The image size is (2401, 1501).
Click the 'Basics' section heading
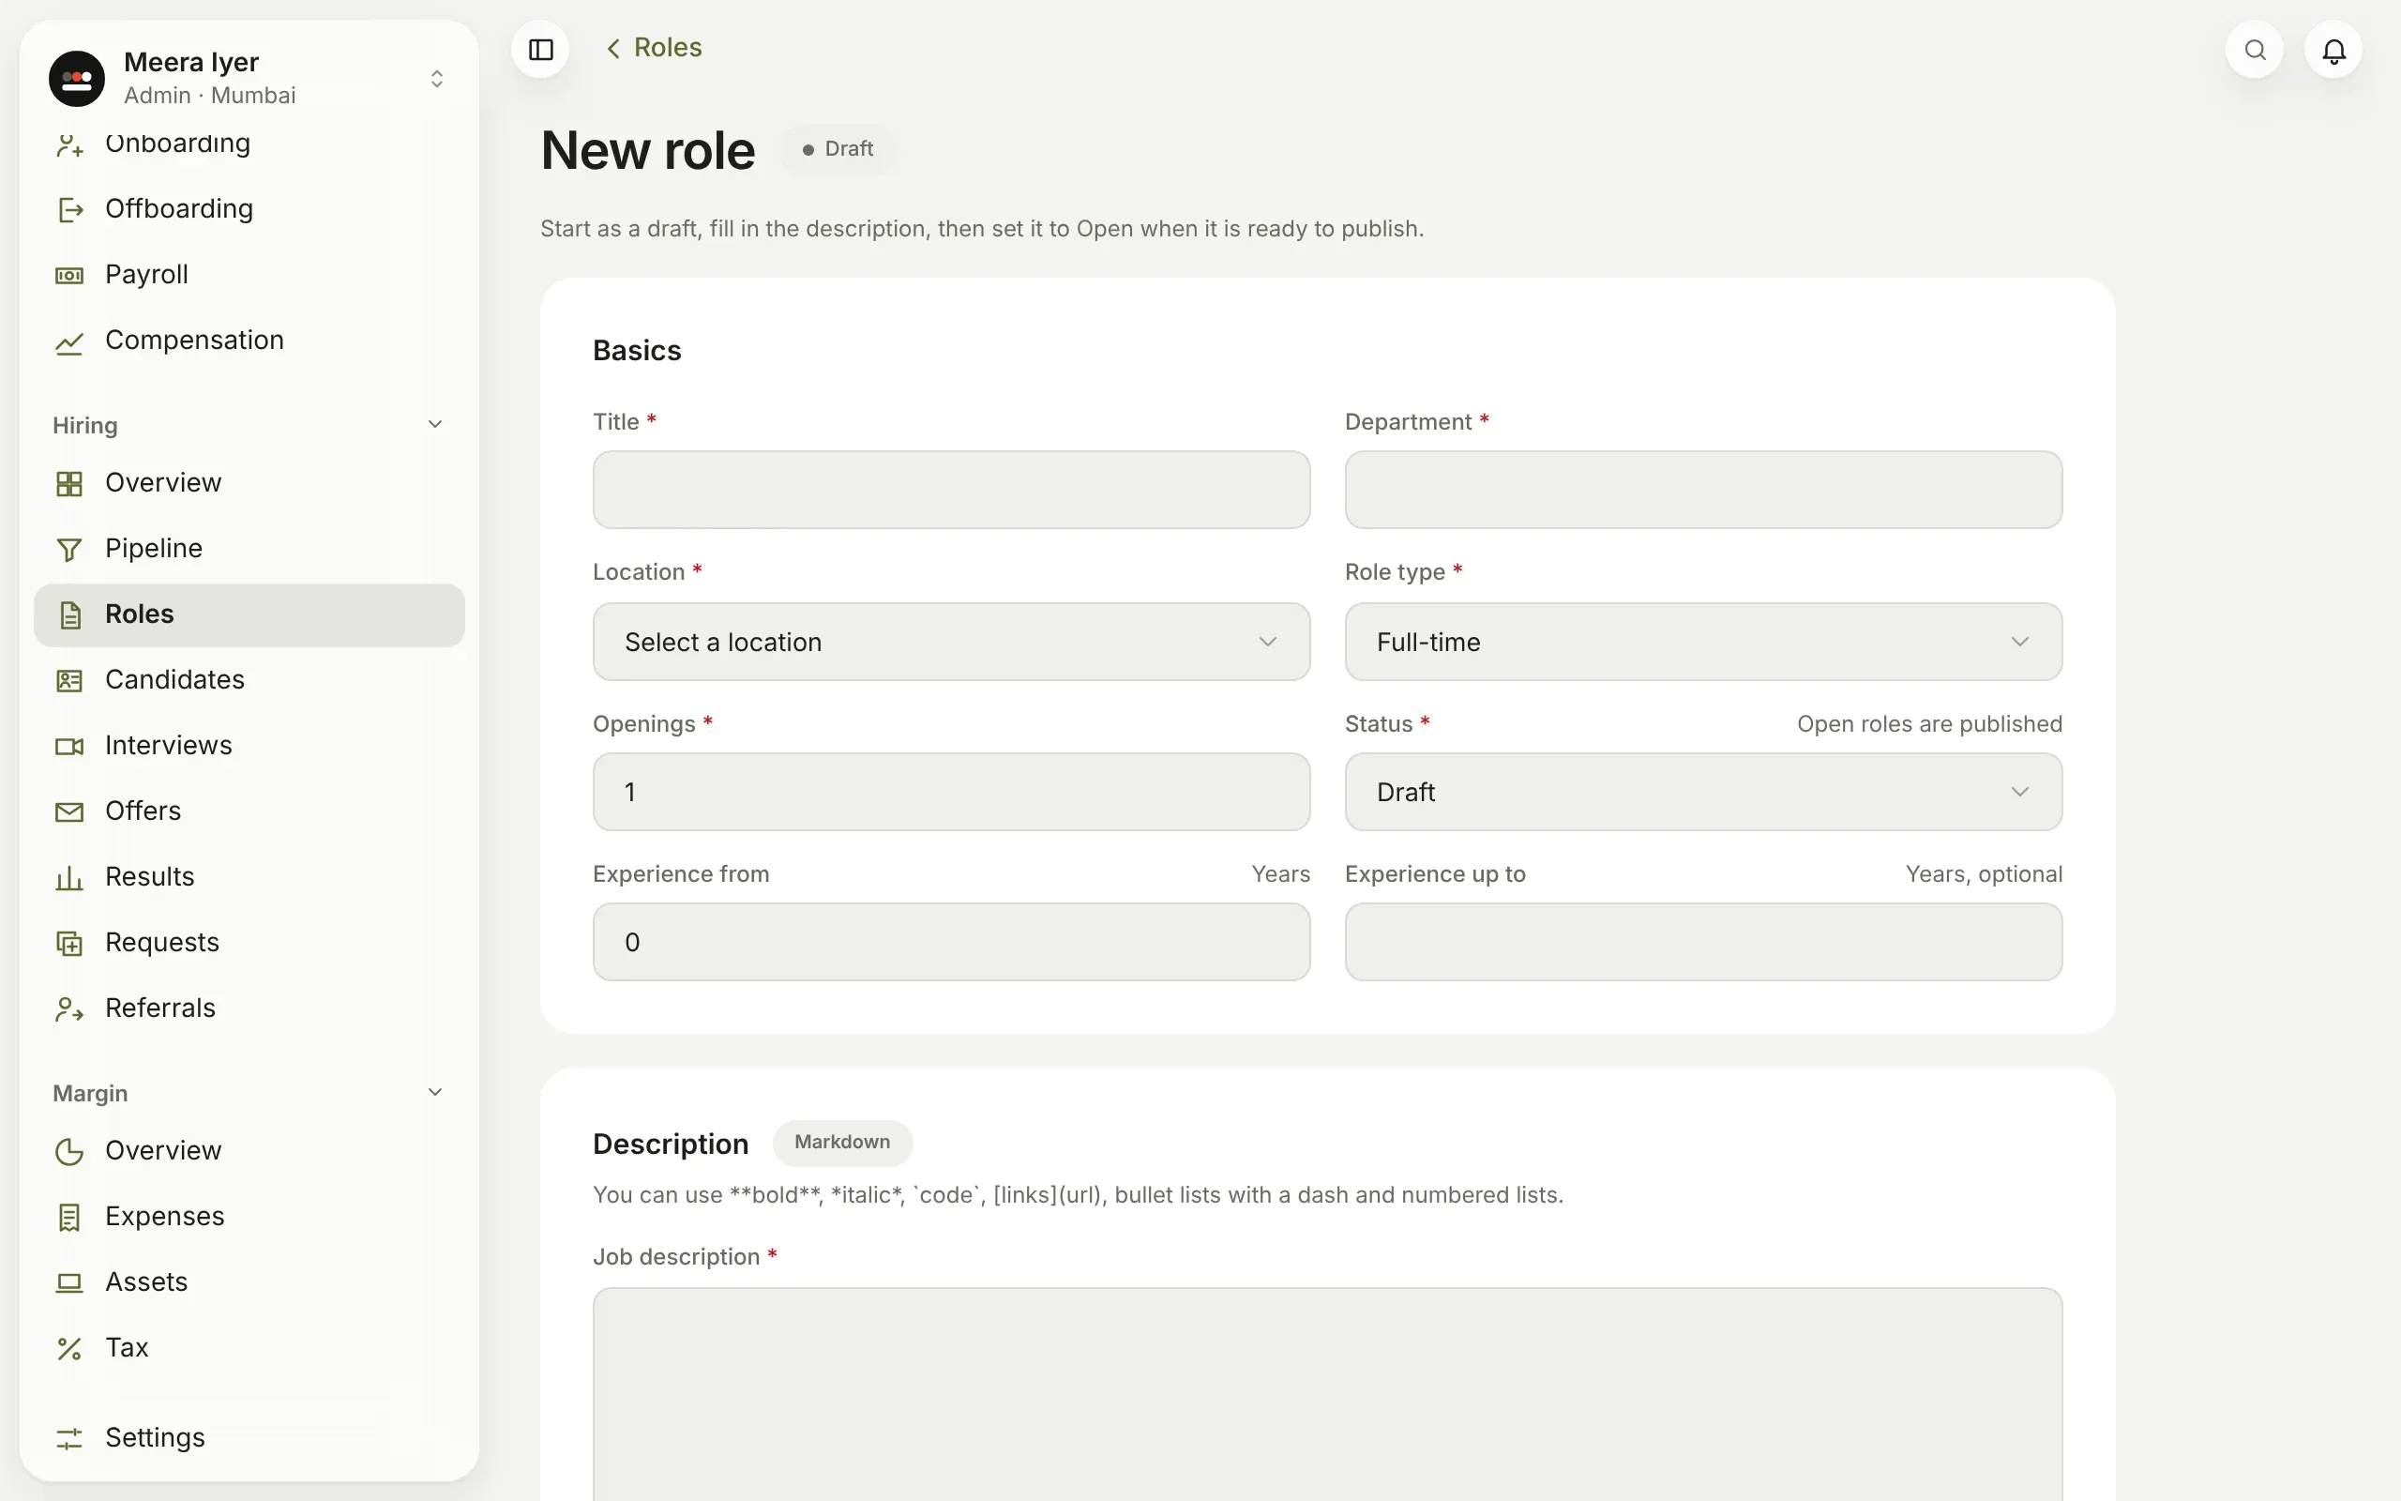coord(637,351)
